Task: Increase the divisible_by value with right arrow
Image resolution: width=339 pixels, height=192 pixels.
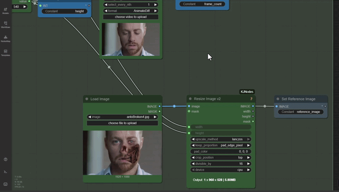Action: pyautogui.click(x=249, y=164)
